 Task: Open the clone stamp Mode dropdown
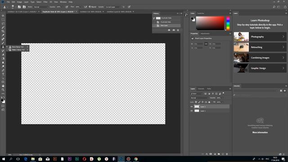41,7
